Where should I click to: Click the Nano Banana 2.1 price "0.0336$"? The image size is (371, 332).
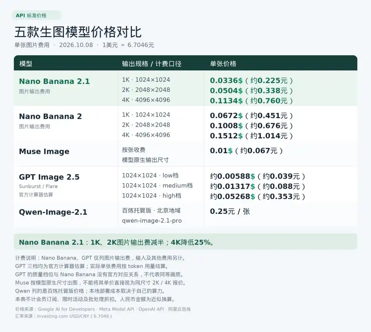point(226,81)
